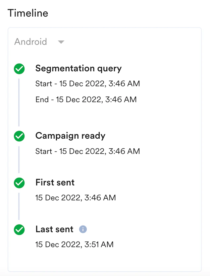
Task: Click the Start time under Campaign ready
Action: pos(87,151)
